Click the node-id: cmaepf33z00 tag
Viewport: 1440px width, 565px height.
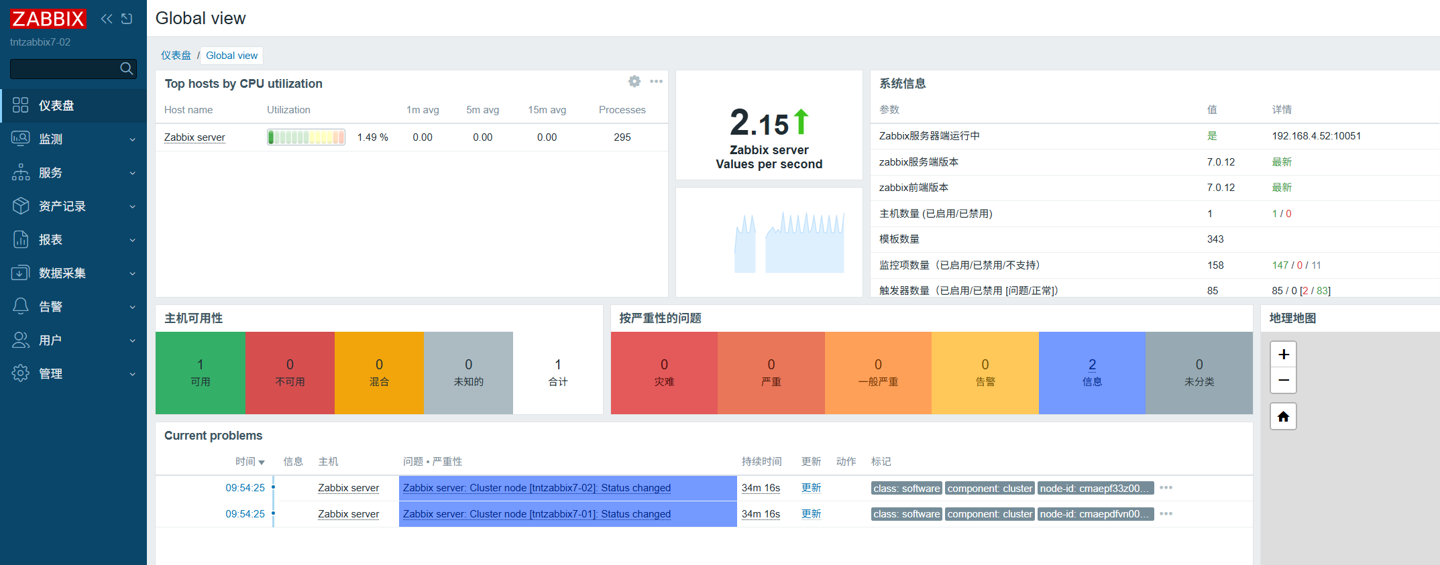pyautogui.click(x=1096, y=489)
